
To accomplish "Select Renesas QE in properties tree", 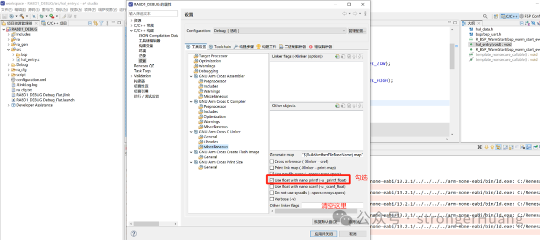I will (144, 66).
